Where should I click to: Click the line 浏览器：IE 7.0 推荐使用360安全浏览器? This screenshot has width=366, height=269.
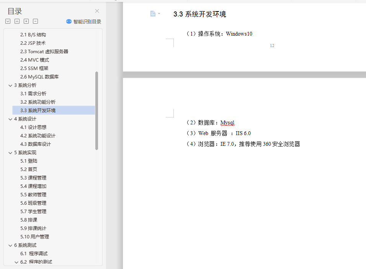[x=243, y=144]
